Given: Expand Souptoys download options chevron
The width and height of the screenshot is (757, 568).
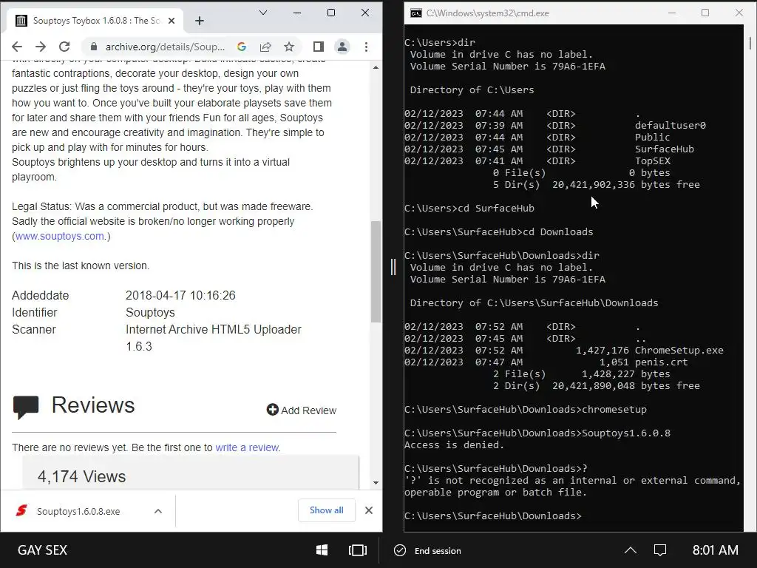Looking at the screenshot, I should tap(158, 511).
